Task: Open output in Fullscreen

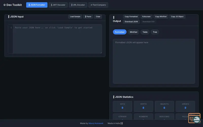Action: (146, 17)
